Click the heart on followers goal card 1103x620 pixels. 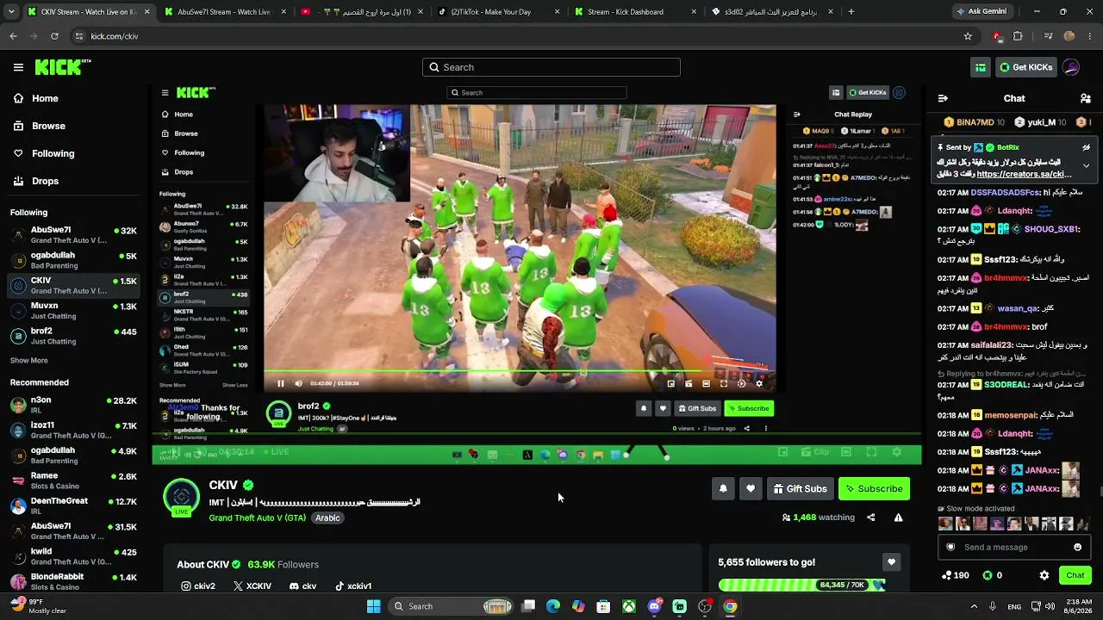pyautogui.click(x=891, y=562)
